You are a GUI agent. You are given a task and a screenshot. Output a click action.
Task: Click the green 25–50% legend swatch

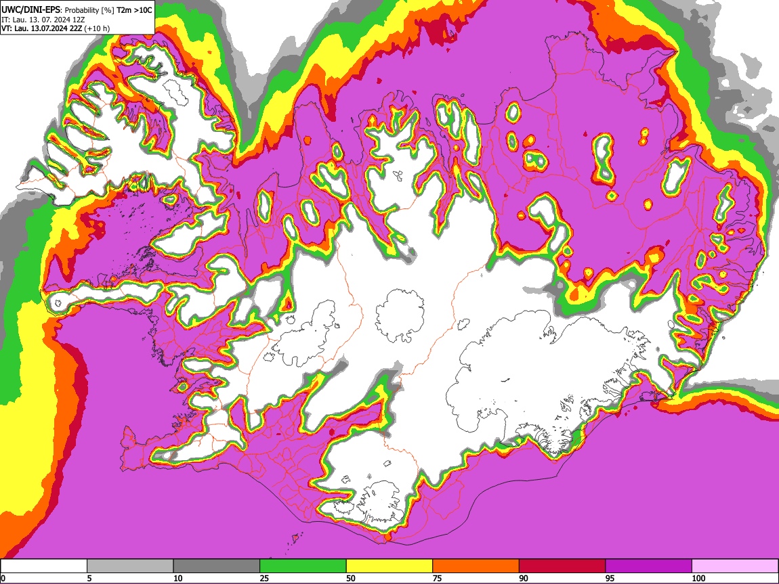tap(303, 566)
